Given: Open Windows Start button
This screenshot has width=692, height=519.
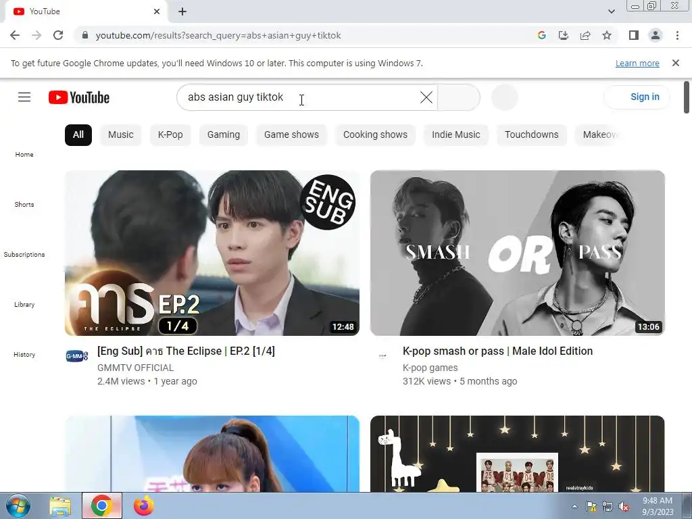Looking at the screenshot, I should point(18,505).
